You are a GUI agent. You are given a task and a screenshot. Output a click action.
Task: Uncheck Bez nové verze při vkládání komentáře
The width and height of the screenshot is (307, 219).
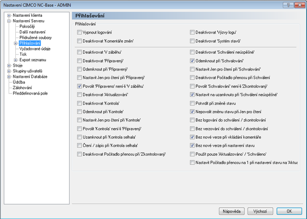coord(192,137)
